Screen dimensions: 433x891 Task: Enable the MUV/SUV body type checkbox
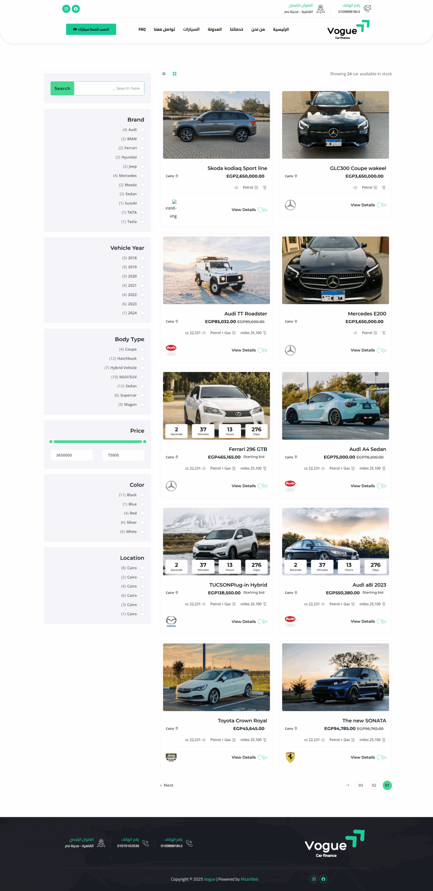click(142, 377)
